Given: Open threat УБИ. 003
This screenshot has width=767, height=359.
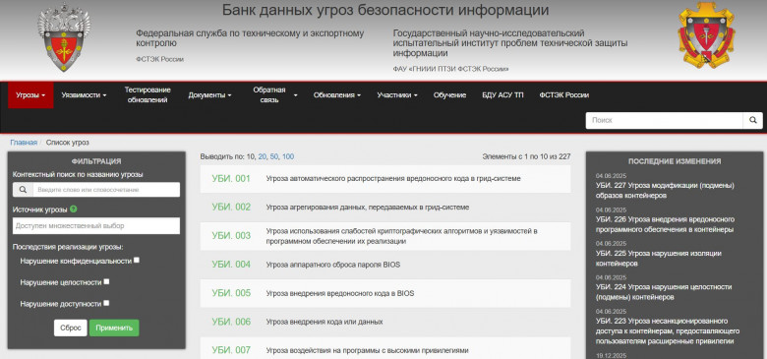Looking at the screenshot, I should (x=384, y=236).
